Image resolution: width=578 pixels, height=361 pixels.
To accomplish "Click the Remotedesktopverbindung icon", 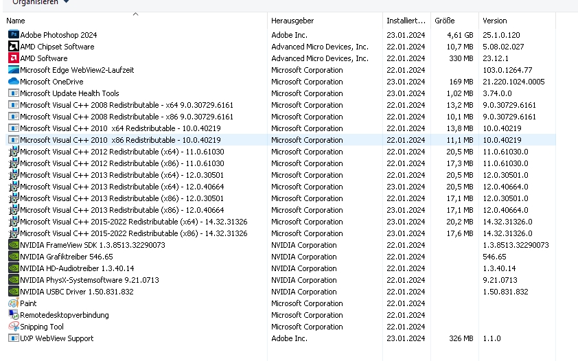I will (x=13, y=314).
